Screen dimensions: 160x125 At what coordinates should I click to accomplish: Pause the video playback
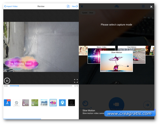pos(7,81)
